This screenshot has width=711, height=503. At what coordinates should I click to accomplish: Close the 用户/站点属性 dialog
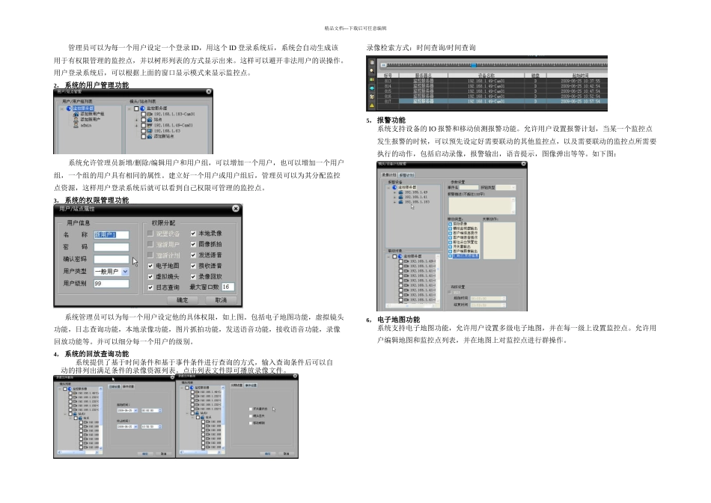tap(235, 208)
